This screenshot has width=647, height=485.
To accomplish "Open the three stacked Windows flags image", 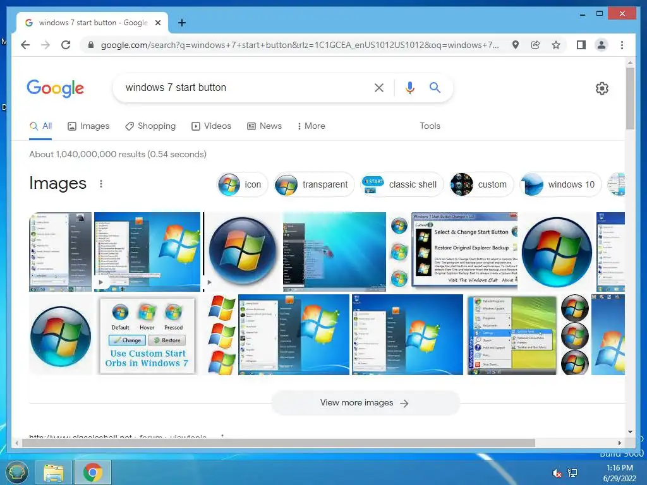I will [x=222, y=335].
